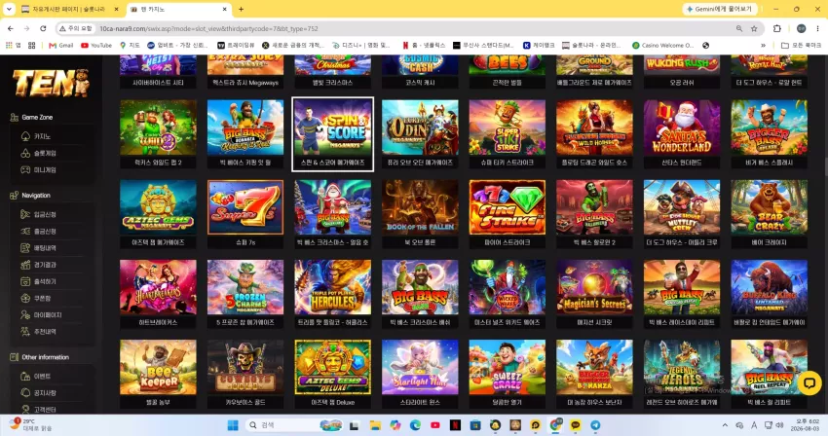
Task: Open the 출금신청 withdrawal request item
Action: [x=45, y=232]
